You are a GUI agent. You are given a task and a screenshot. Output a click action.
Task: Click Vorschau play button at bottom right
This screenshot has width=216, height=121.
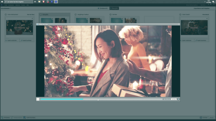204,118
